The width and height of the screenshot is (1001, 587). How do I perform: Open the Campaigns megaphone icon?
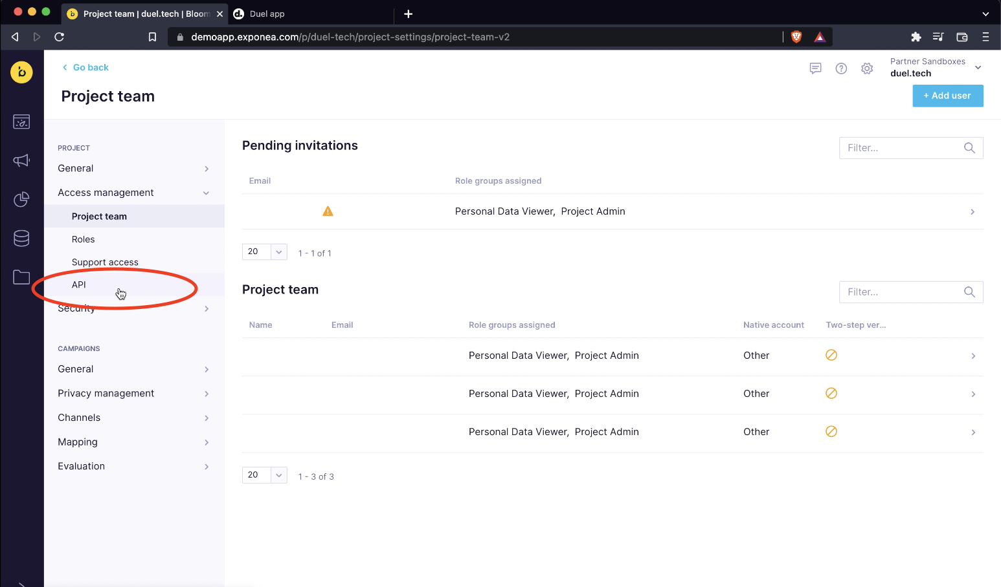21,160
